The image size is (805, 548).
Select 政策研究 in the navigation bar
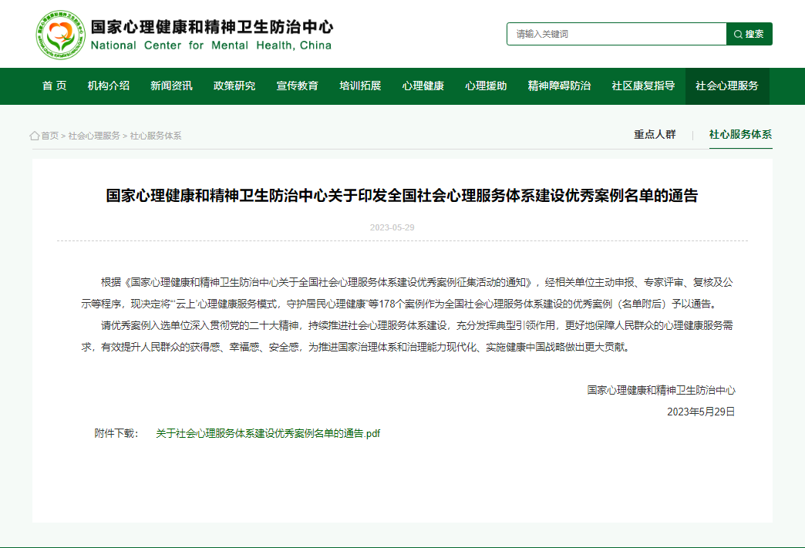pyautogui.click(x=234, y=86)
